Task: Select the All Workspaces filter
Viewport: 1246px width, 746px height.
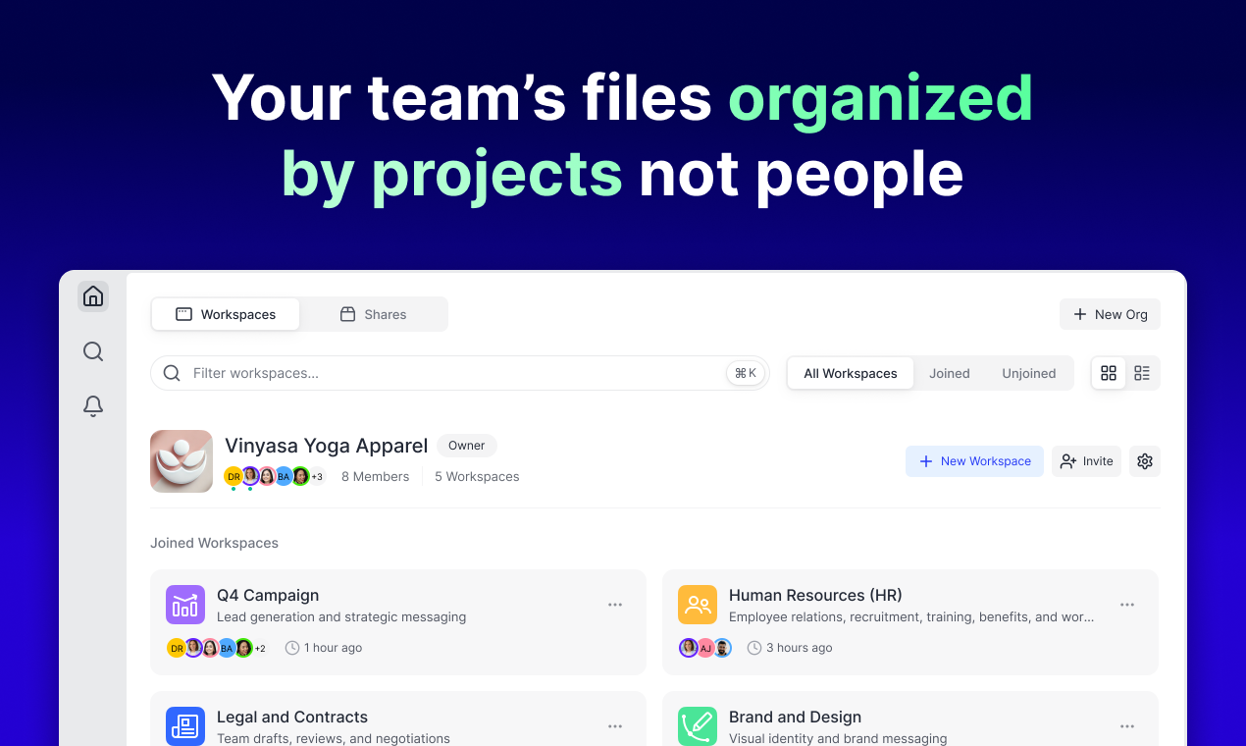Action: pos(851,373)
